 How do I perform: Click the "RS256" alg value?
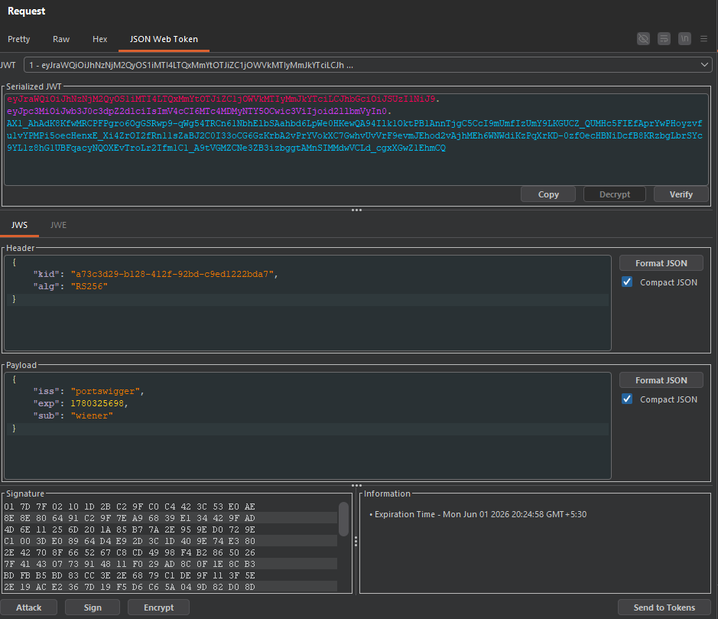pyautogui.click(x=89, y=286)
